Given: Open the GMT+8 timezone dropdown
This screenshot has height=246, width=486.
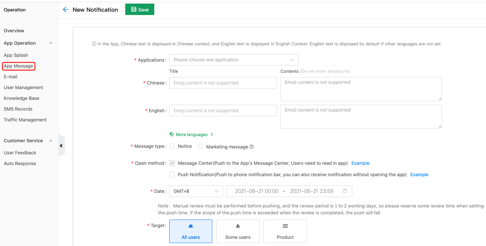Looking at the screenshot, I should tap(196, 191).
